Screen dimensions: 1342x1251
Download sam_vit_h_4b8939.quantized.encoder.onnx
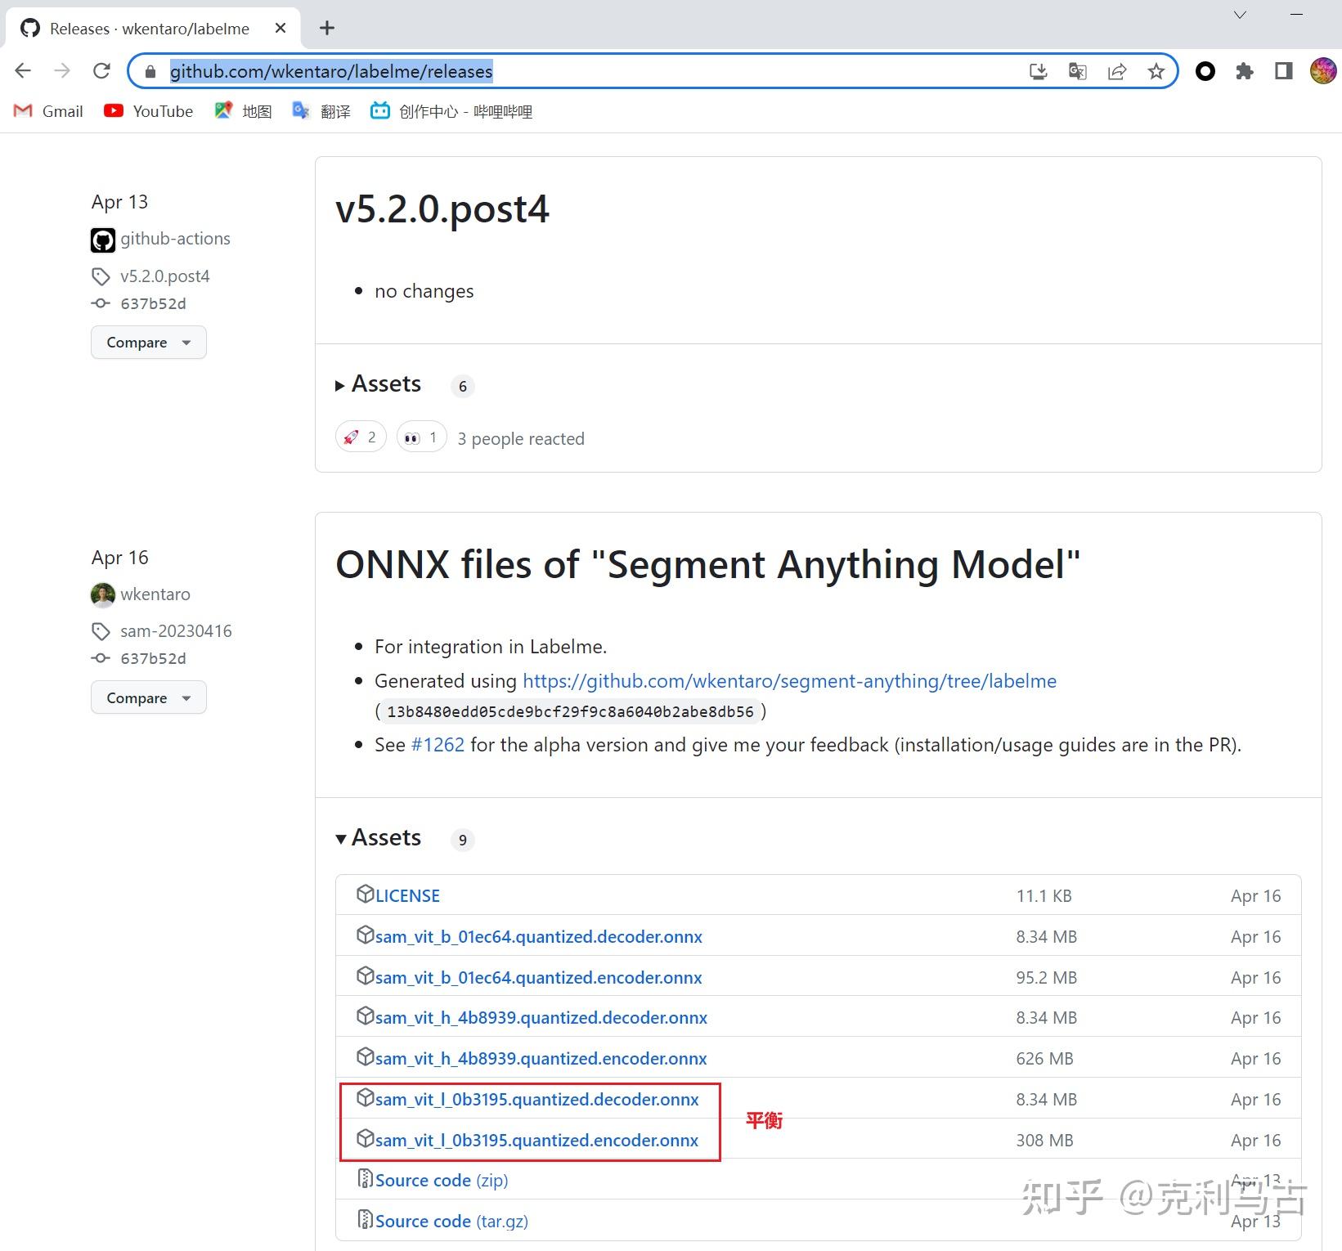540,1058
